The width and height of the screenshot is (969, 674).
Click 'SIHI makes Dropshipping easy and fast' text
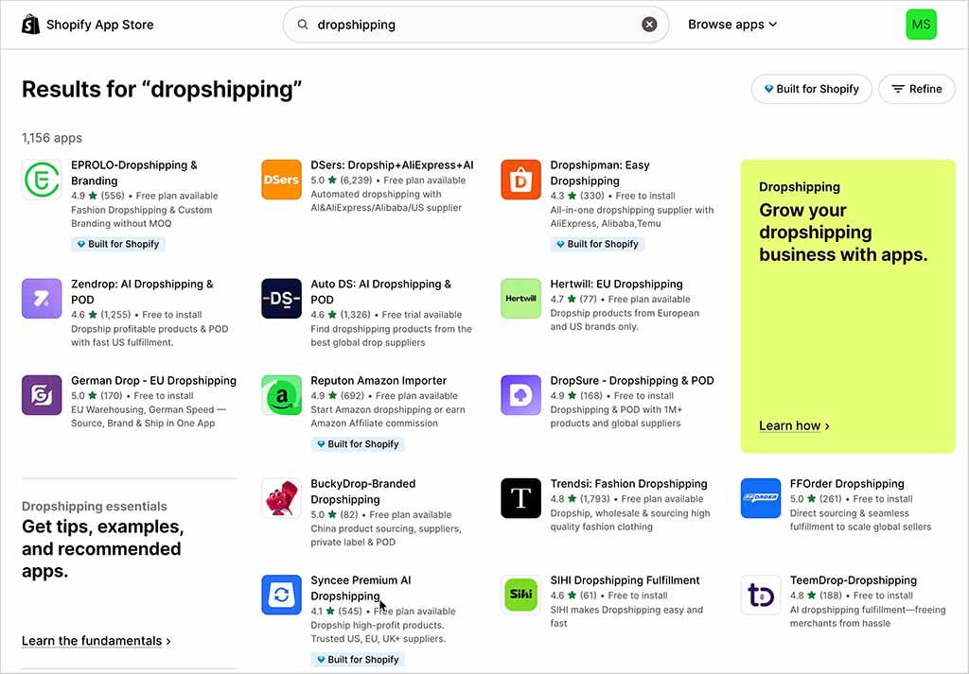[x=626, y=616]
